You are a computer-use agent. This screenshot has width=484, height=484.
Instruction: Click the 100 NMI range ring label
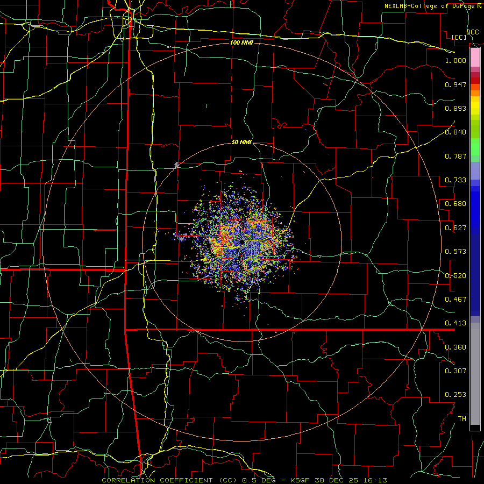click(x=241, y=42)
